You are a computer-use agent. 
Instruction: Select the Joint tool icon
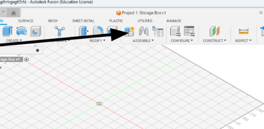click(x=144, y=31)
